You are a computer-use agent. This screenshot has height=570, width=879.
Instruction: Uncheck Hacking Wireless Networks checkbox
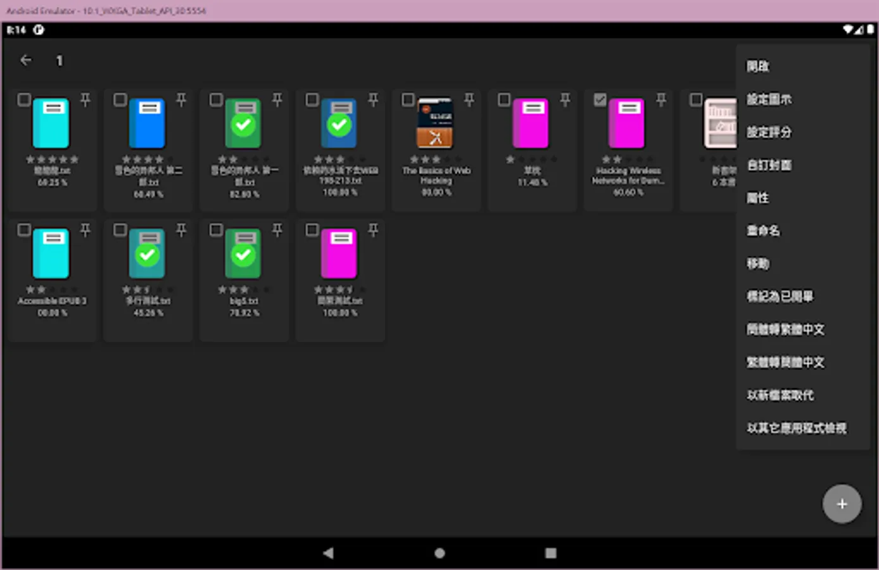pyautogui.click(x=600, y=99)
